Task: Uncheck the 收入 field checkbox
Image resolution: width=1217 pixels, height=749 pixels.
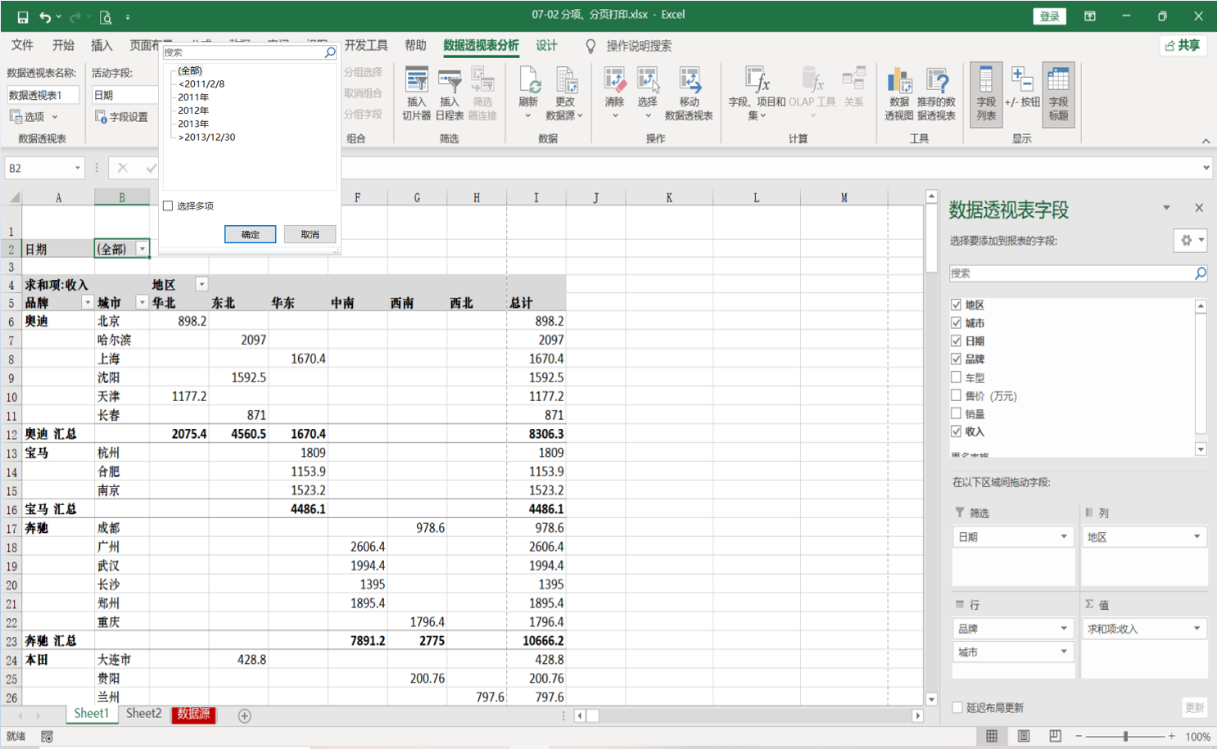Action: click(956, 431)
